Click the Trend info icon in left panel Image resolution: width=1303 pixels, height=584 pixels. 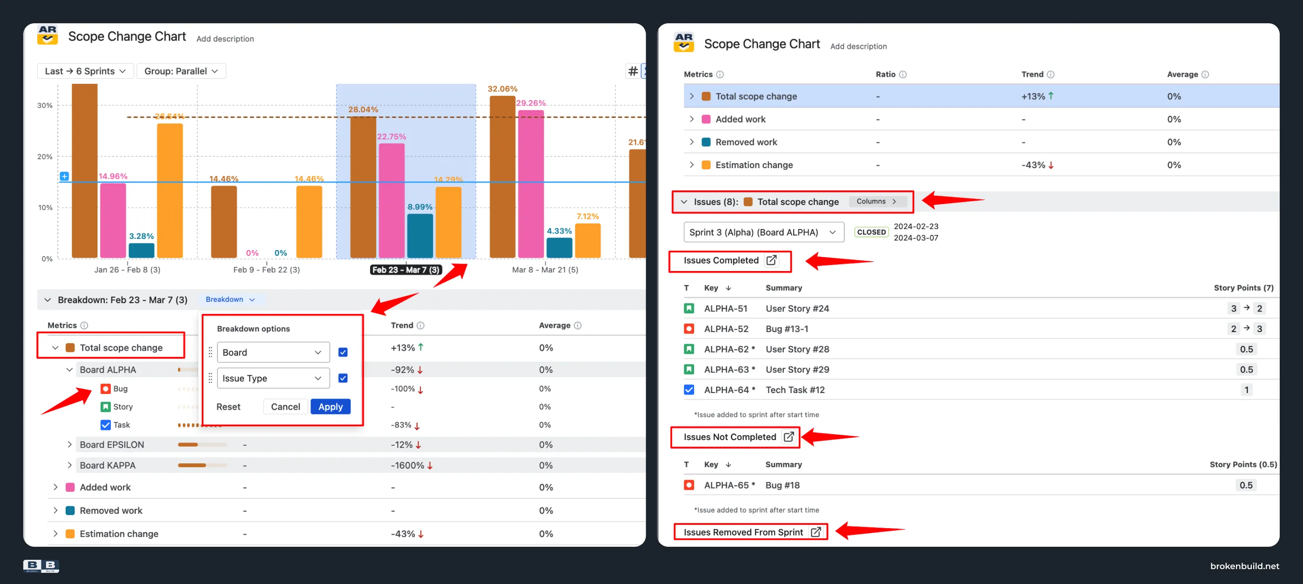coord(420,326)
